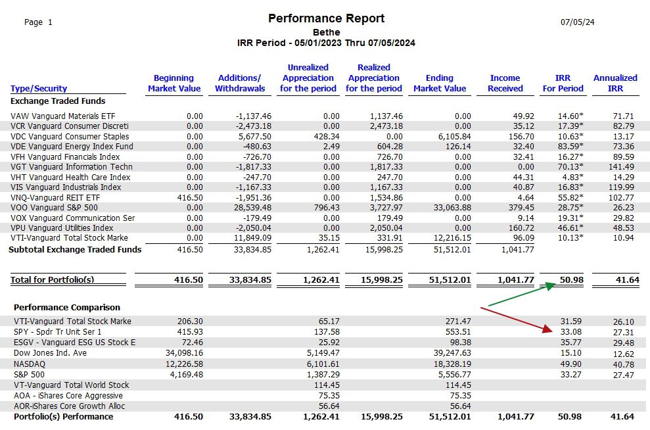Select the VPU Vanguard Utilities Index row

[x=325, y=227]
